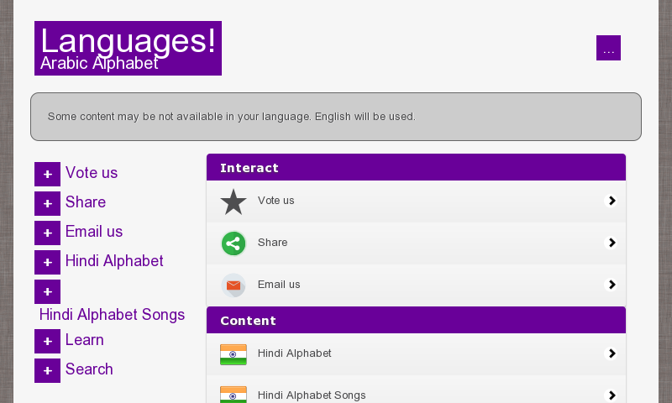Open the Hindi Alphabet content row
The width and height of the screenshot is (672, 403).
coord(416,353)
